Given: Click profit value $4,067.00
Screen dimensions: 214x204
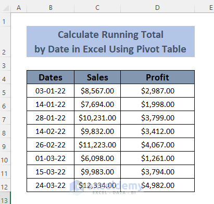Looking at the screenshot, I should (157, 145).
